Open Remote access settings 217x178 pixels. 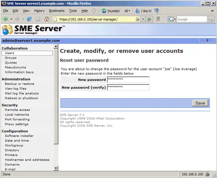click(x=17, y=110)
